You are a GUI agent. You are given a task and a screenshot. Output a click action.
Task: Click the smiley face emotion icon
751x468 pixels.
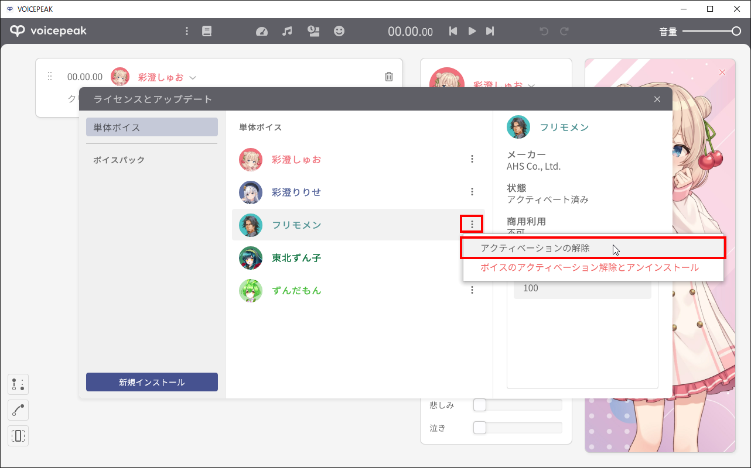[x=339, y=31]
